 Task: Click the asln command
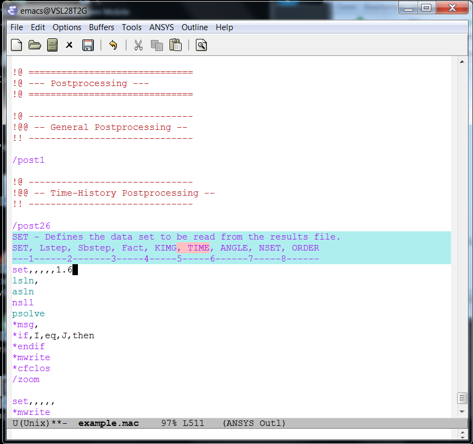coord(23,292)
